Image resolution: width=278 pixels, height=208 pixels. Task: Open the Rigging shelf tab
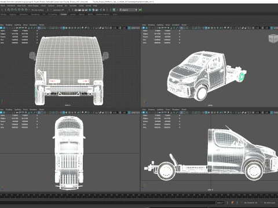point(13,14)
